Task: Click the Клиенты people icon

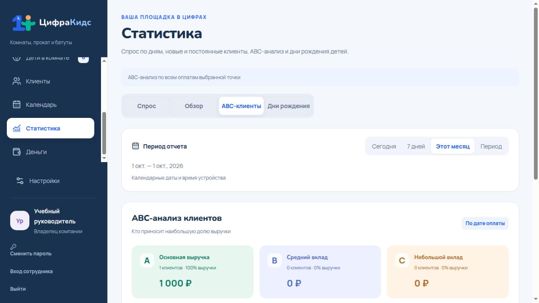Action: click(x=17, y=81)
